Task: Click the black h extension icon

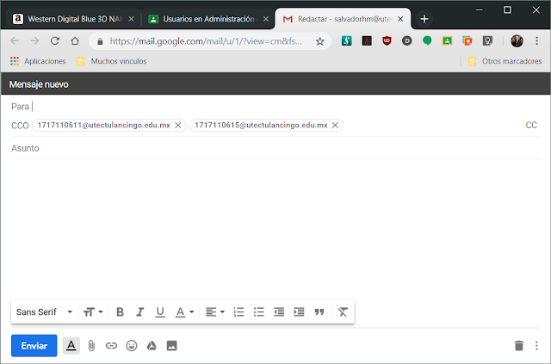Action: (x=367, y=41)
